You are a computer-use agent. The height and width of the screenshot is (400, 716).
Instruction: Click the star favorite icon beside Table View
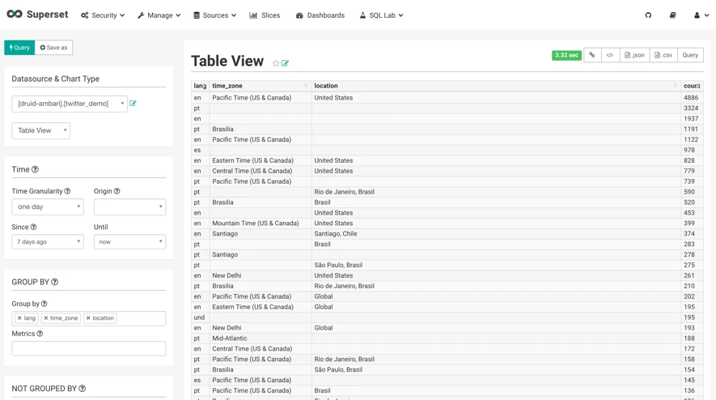point(276,63)
